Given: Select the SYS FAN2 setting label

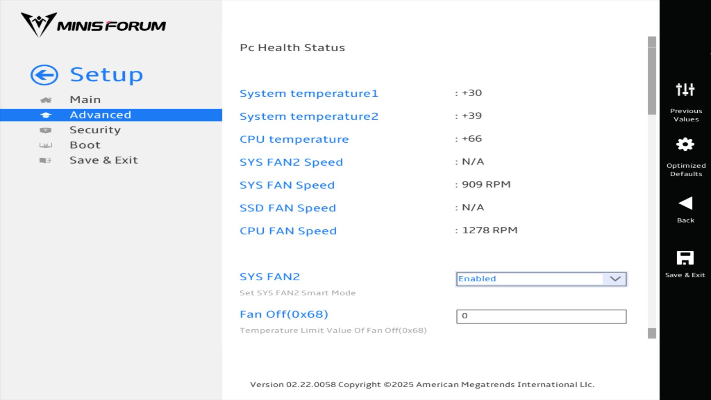Looking at the screenshot, I should tap(270, 277).
